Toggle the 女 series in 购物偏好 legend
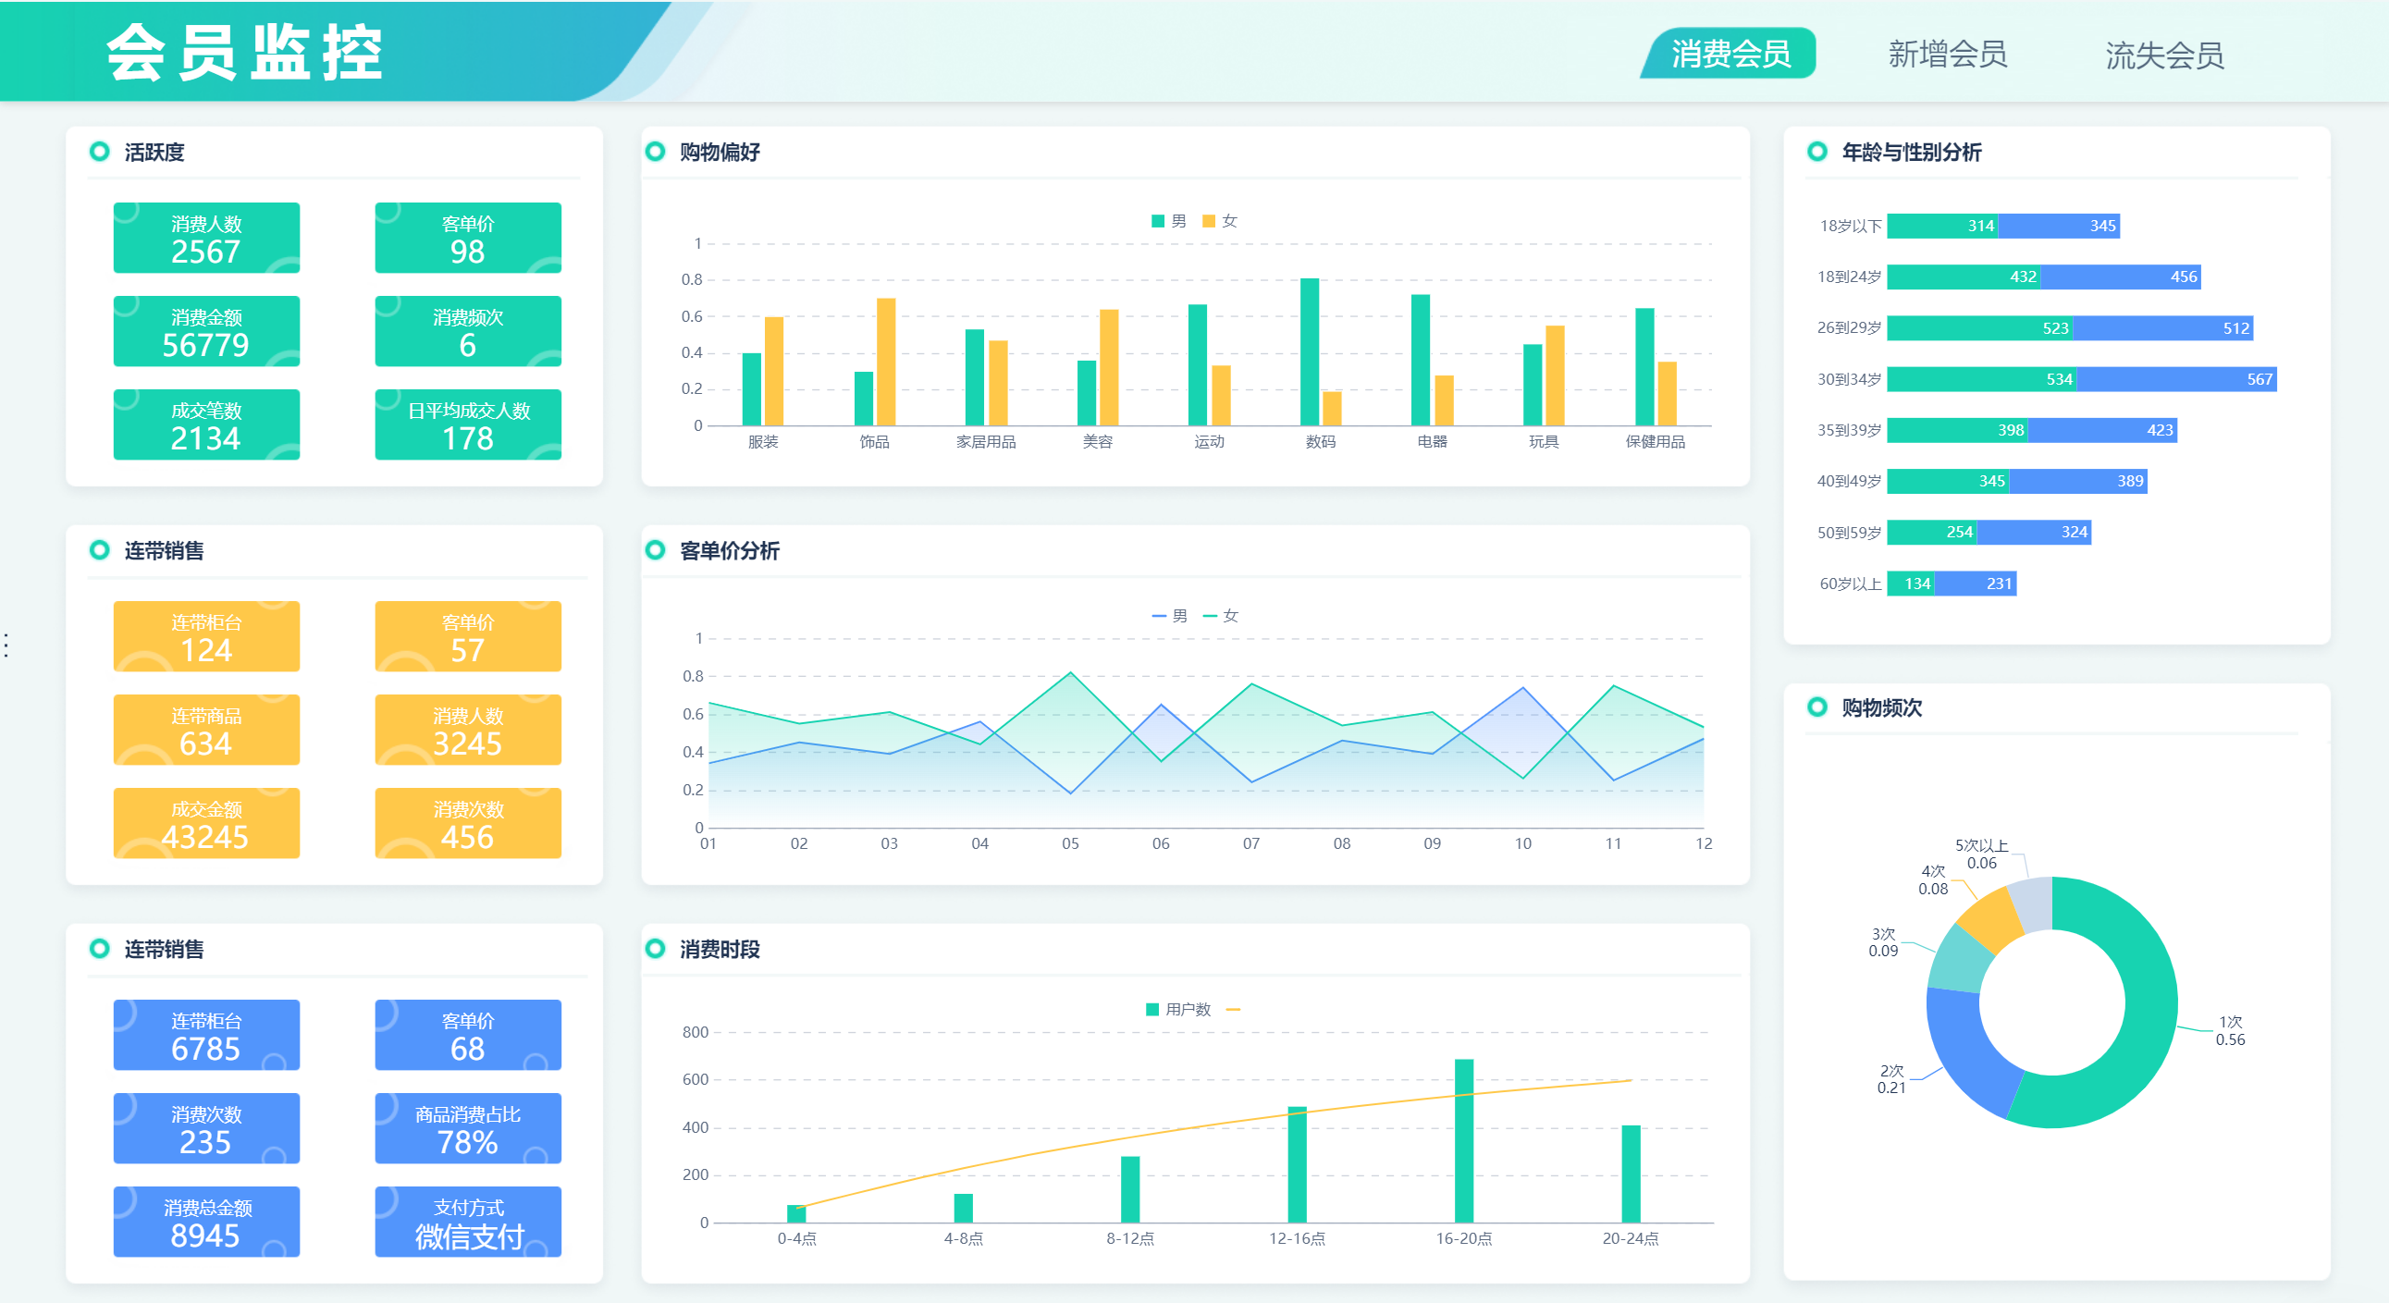Viewport: 2389px width, 1303px height. [x=1220, y=221]
